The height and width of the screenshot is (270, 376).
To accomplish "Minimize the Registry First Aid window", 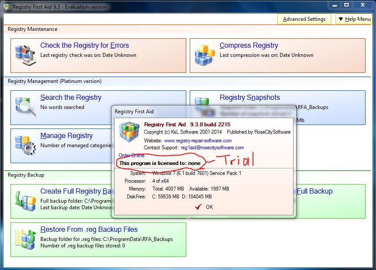I will tap(334, 5).
